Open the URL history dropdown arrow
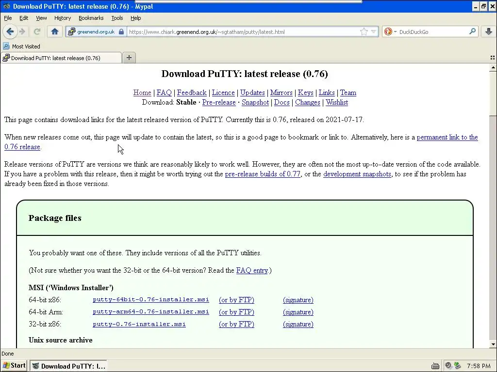This screenshot has width=497, height=372. pyautogui.click(x=373, y=31)
